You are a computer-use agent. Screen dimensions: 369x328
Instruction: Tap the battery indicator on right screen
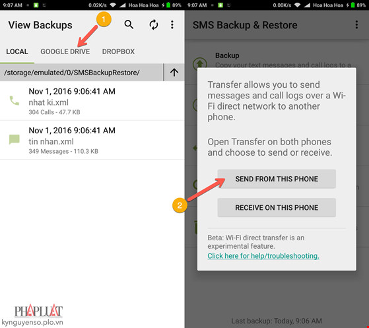352,5
